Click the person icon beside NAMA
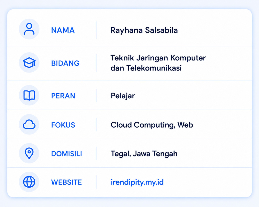This screenshot has width=259, height=207. click(29, 29)
